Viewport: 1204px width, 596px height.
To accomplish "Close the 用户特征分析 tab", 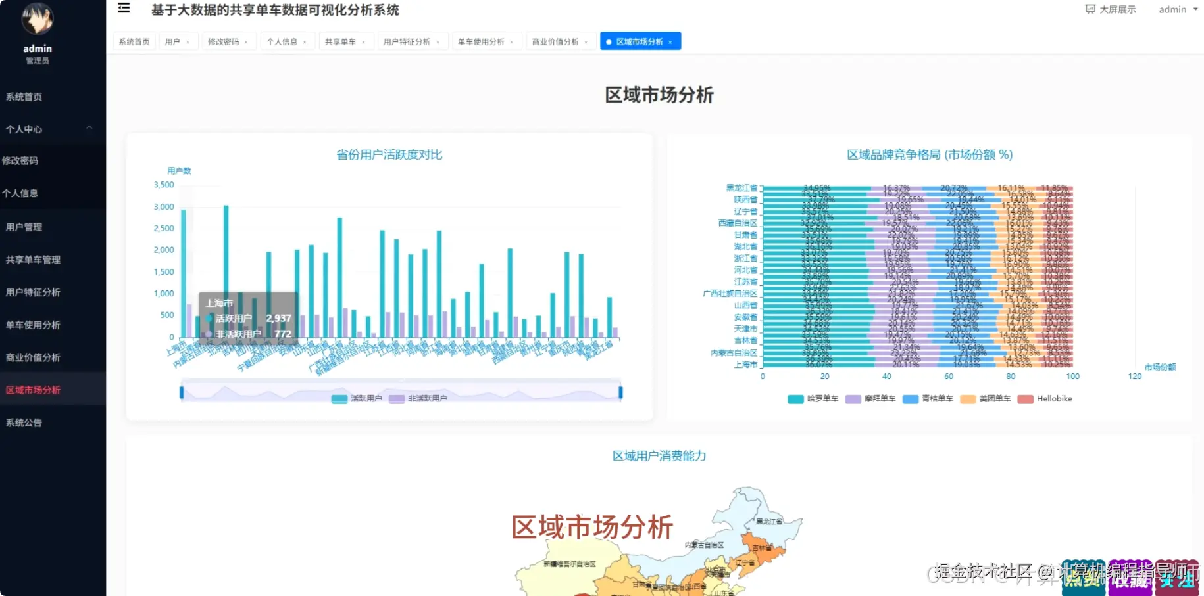I will (438, 42).
